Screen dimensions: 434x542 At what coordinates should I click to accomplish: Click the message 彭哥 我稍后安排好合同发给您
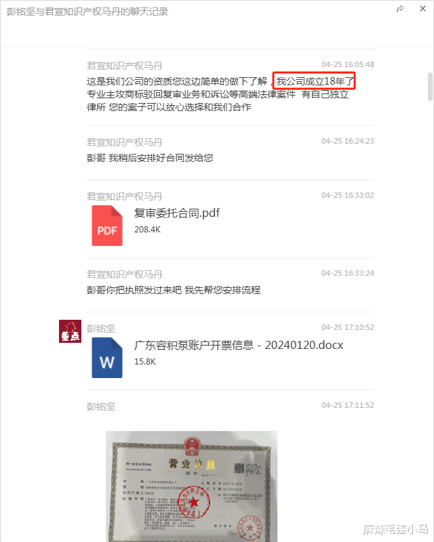[150, 158]
